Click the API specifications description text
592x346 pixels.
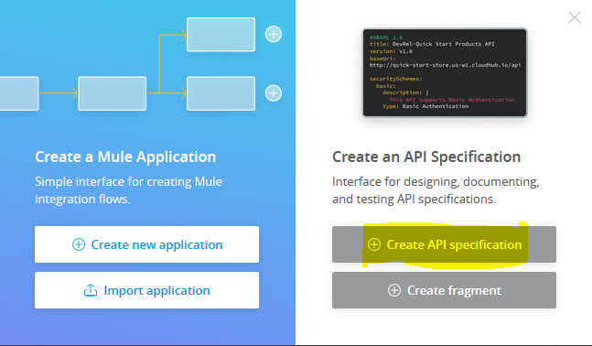(436, 190)
